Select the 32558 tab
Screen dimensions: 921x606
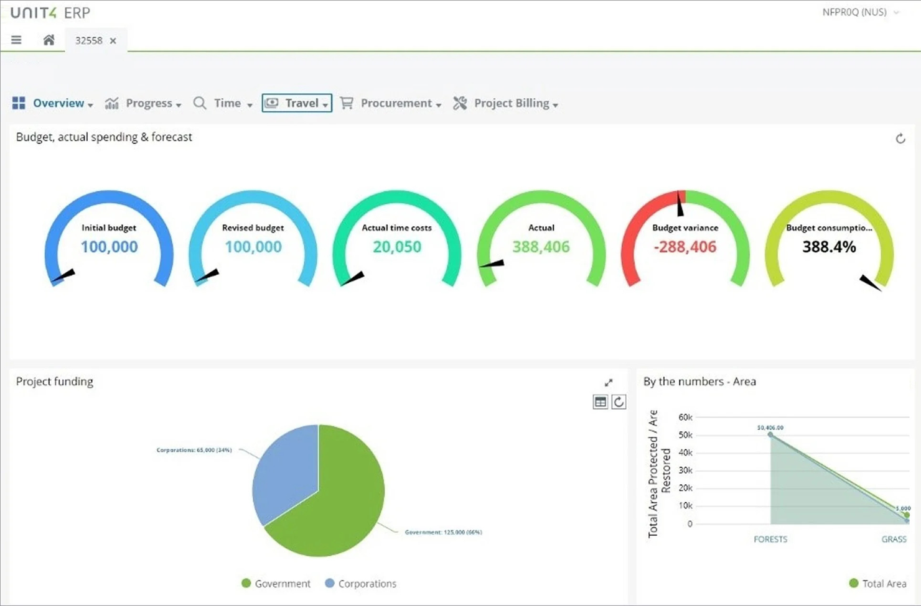pyautogui.click(x=89, y=40)
